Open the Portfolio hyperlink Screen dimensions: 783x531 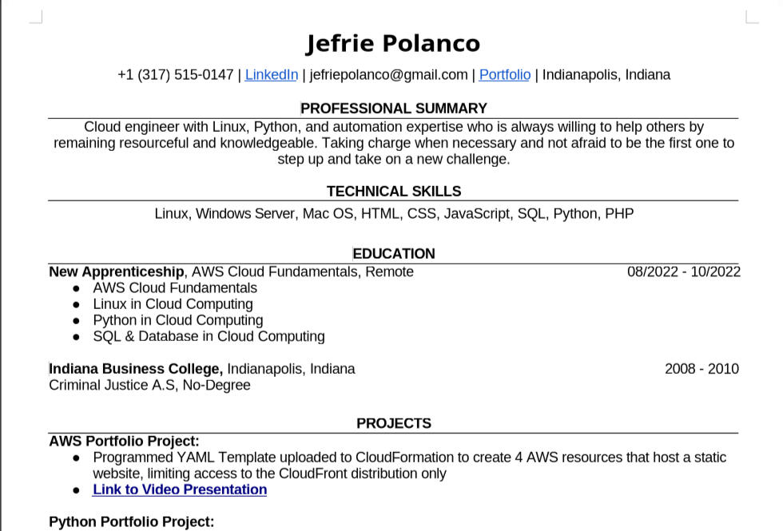(504, 75)
